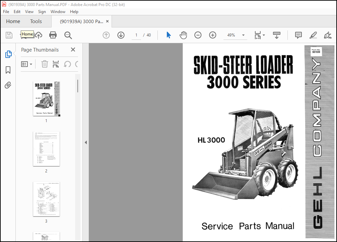Close the Page Thumbnails panel
Viewport: 337px width, 242px height.
[73, 50]
